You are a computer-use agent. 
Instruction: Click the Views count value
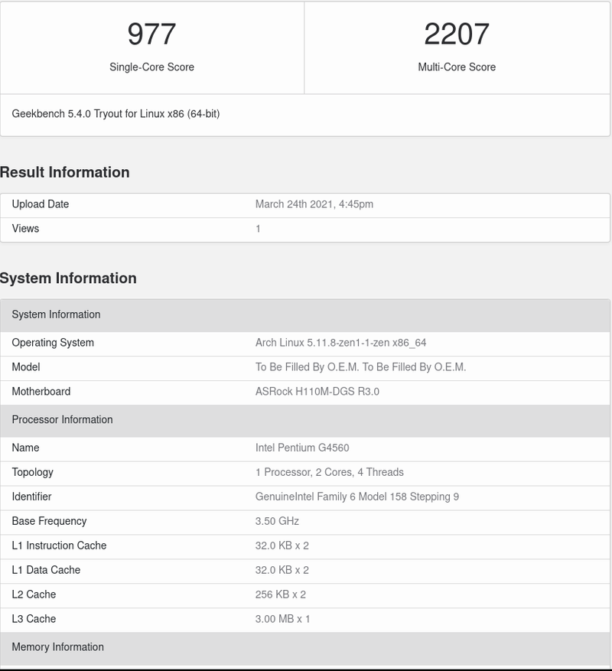click(258, 229)
